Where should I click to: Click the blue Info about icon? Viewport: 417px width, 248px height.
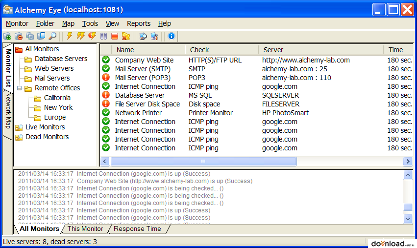coord(172,36)
